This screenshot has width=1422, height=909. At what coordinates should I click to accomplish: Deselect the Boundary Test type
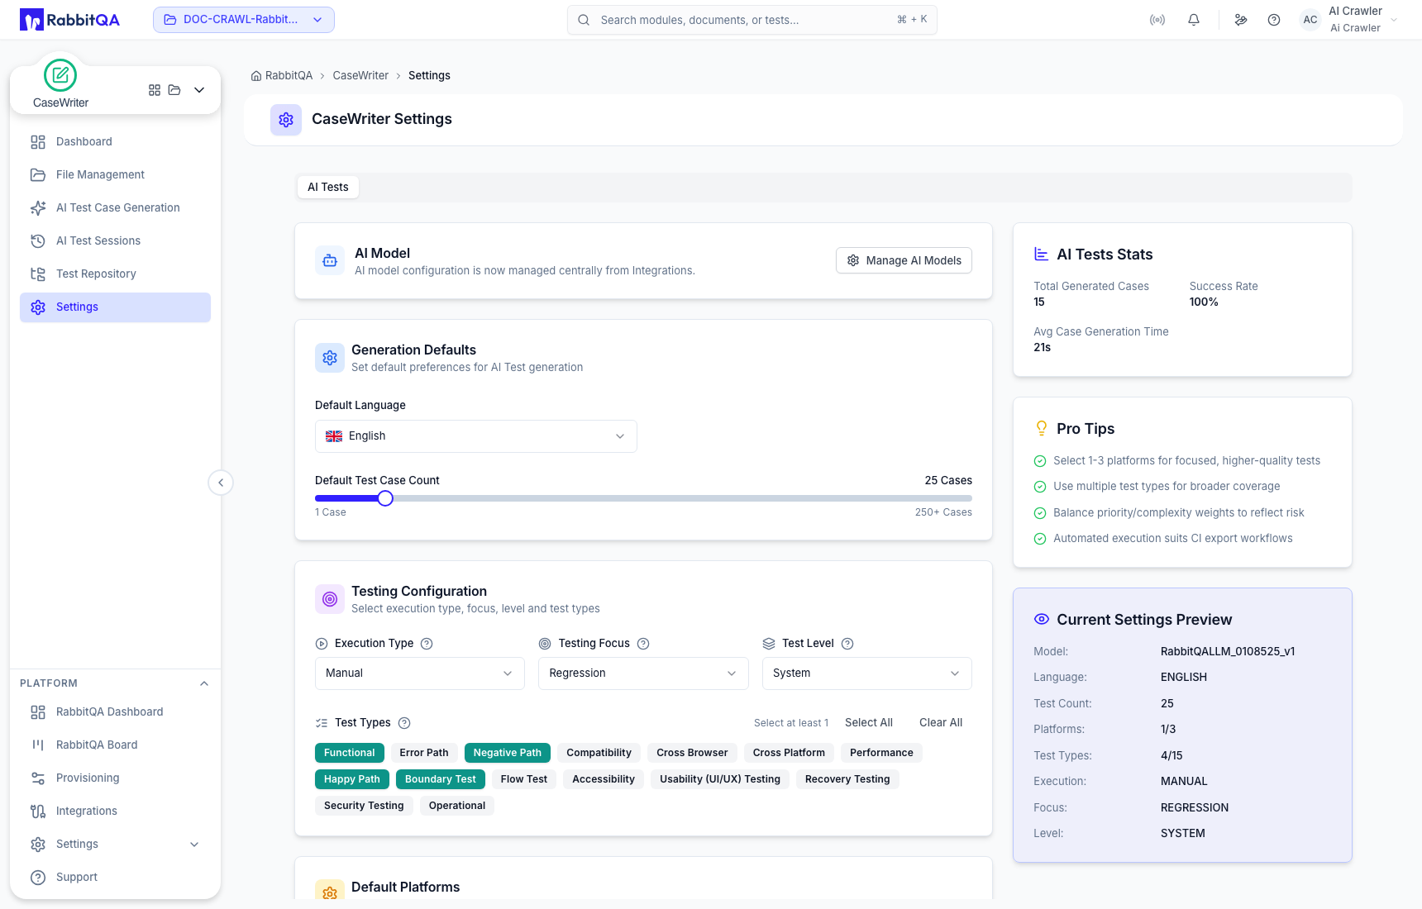[441, 779]
